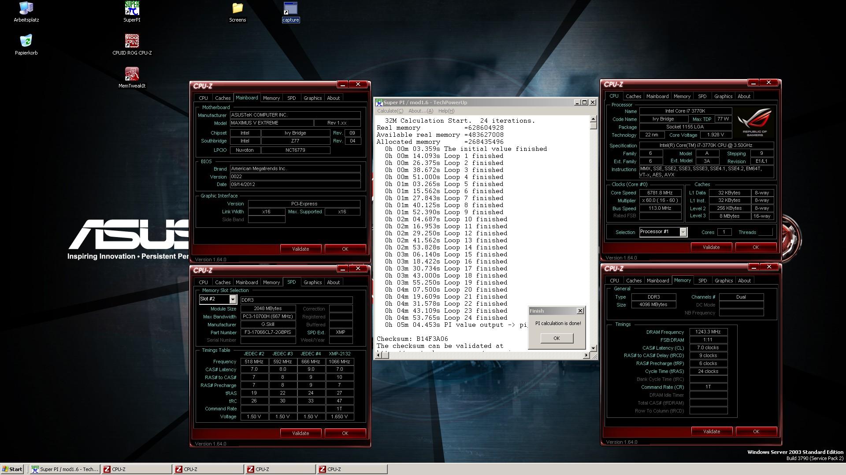The image size is (846, 475).
Task: Click the Multiplier x 60.0 field
Action: (x=660, y=201)
